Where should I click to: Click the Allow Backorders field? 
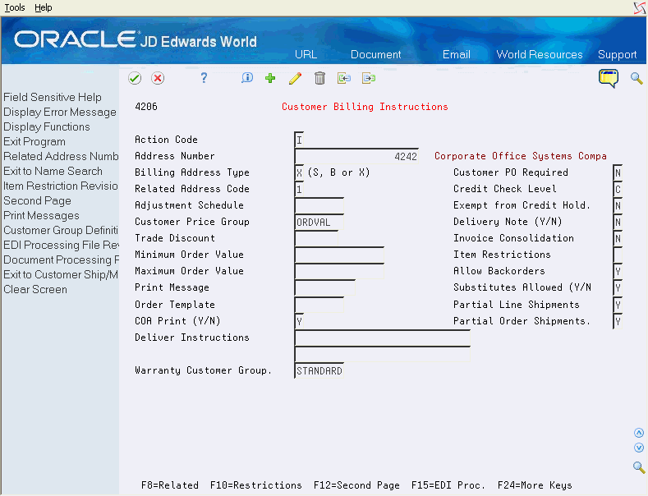pos(618,272)
